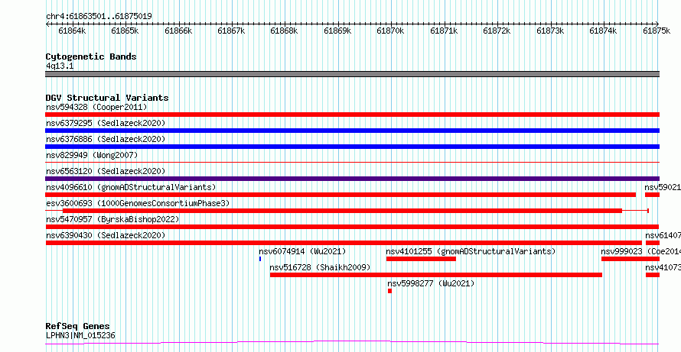This screenshot has height=352, width=681.
Task: Click the chr4:61863501..61875019 region label
Action: coord(99,16)
